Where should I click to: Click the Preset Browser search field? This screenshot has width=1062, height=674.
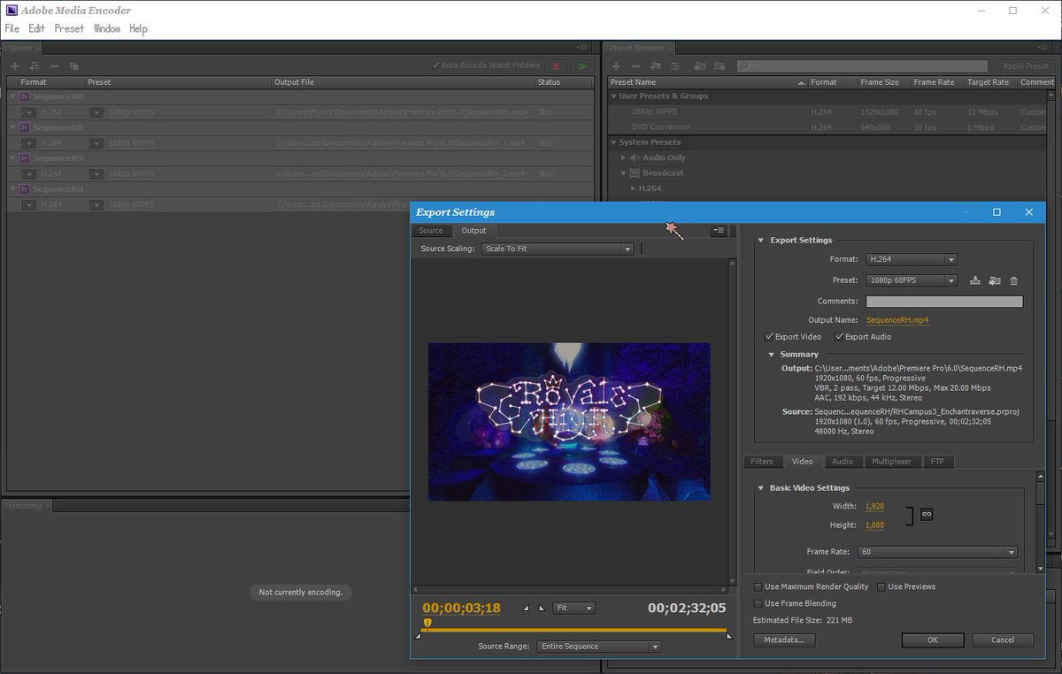(x=863, y=66)
